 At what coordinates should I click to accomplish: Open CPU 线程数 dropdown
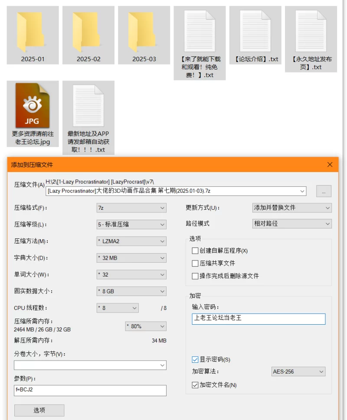(x=118, y=308)
